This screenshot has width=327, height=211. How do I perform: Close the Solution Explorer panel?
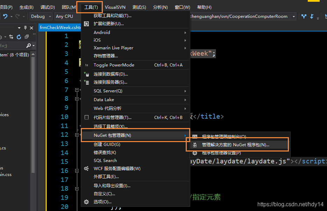pyautogui.click(x=31, y=28)
